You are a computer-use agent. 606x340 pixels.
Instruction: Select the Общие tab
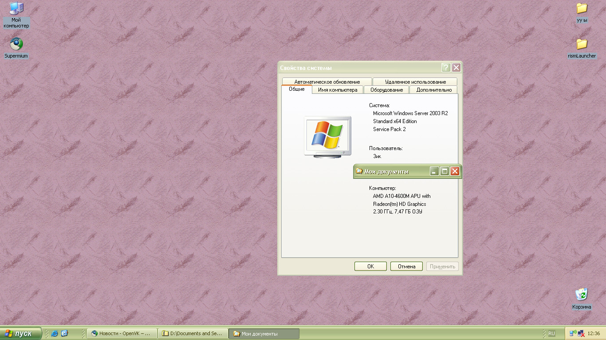(x=297, y=89)
